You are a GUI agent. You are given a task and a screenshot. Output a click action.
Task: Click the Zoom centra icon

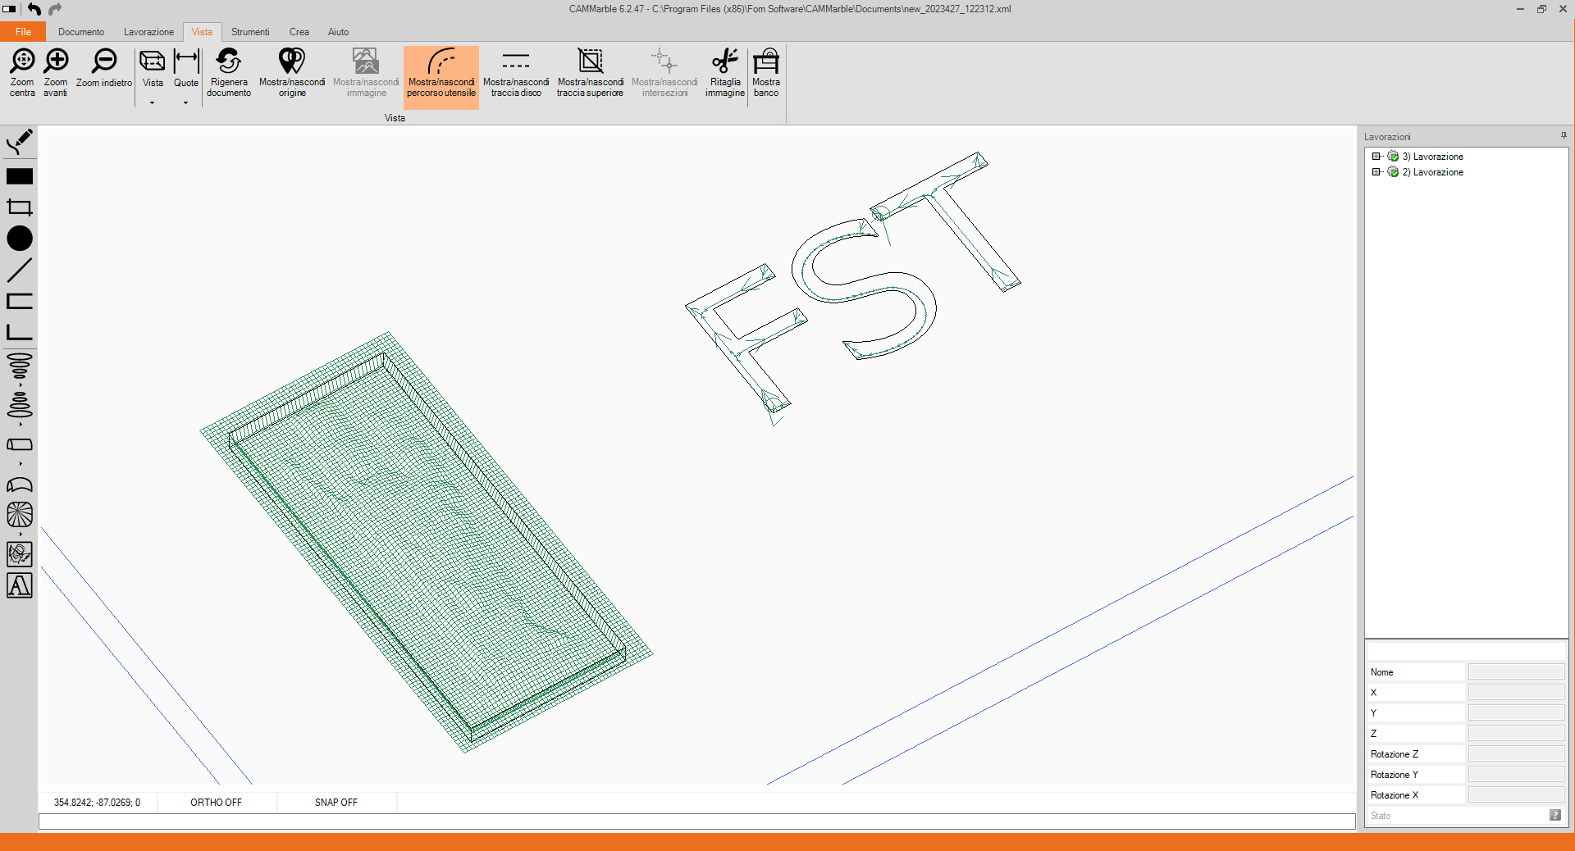coord(22,61)
